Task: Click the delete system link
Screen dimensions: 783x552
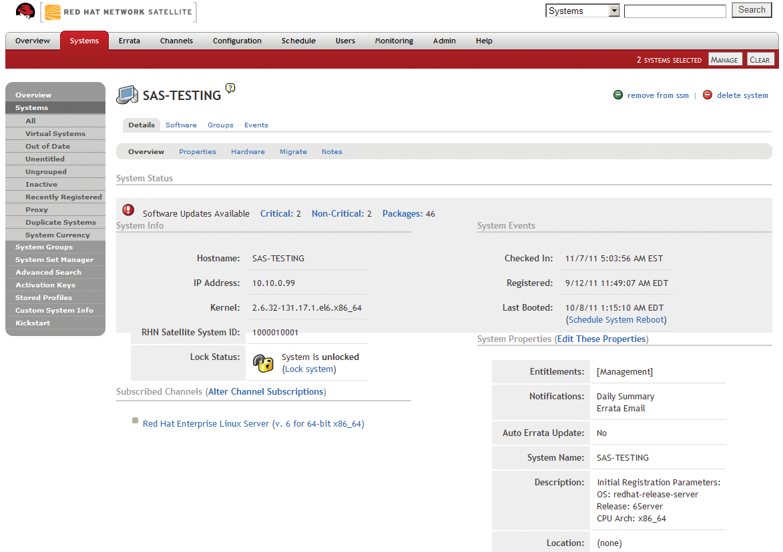Action: pyautogui.click(x=742, y=95)
